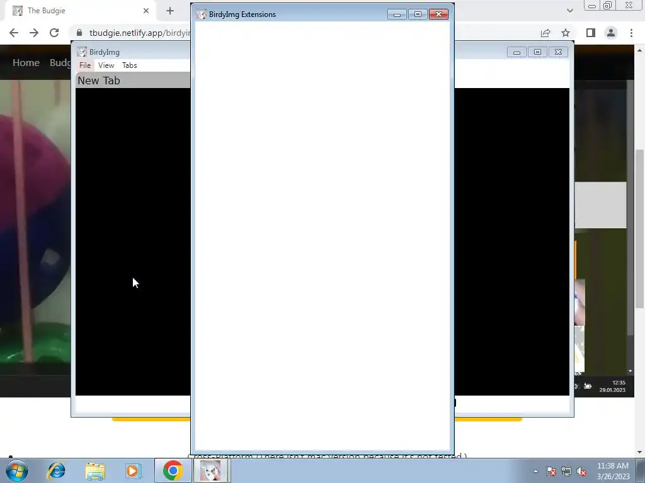Switch to BirdyImg taskbar button
Viewport: 645px width, 483px height.
[x=212, y=470]
